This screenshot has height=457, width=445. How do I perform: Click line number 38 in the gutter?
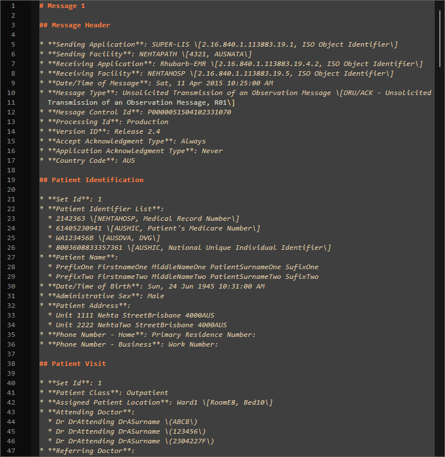coord(11,364)
